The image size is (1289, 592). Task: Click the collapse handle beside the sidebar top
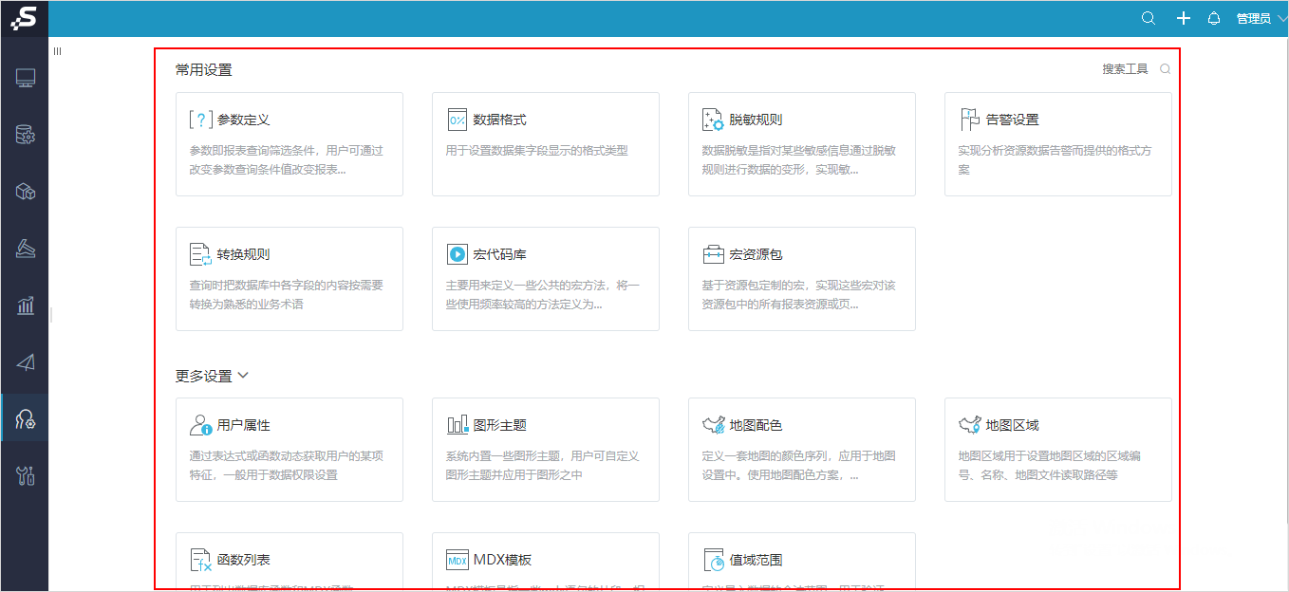point(57,51)
